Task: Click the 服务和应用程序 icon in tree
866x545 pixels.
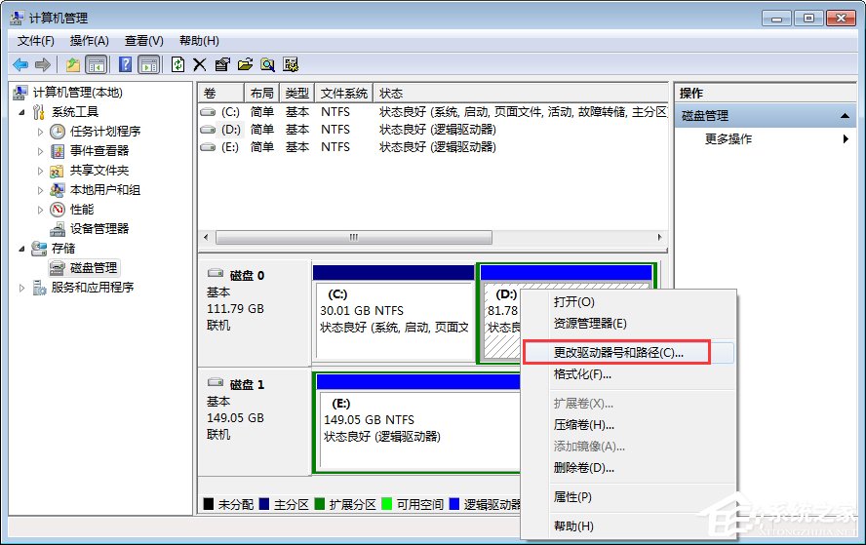Action: 39,288
